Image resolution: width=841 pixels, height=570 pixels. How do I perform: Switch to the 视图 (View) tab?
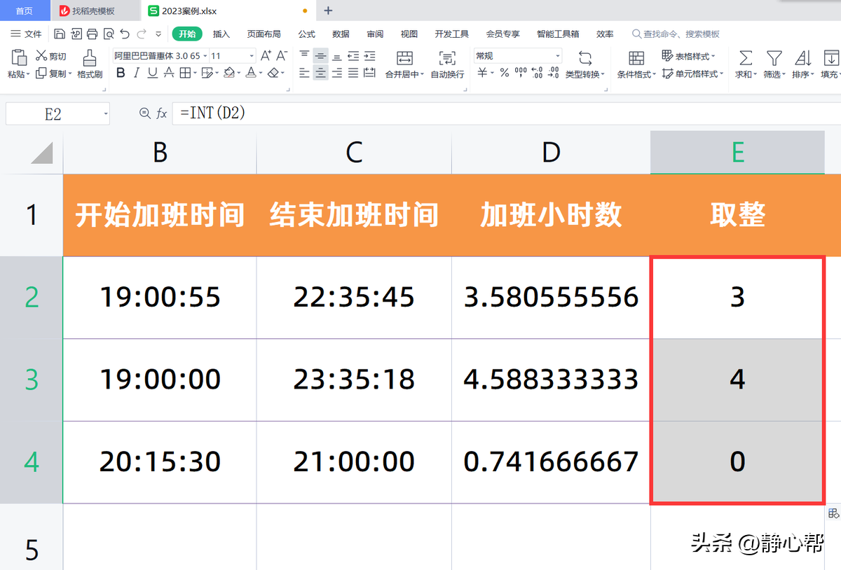409,34
